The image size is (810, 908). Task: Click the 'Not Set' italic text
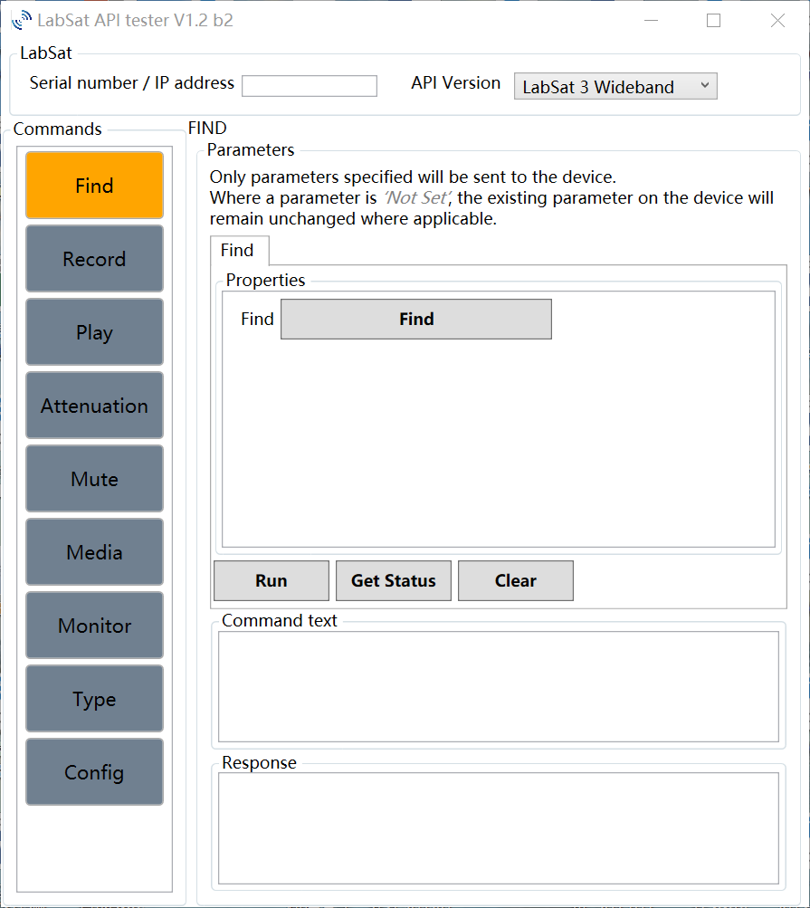click(417, 197)
